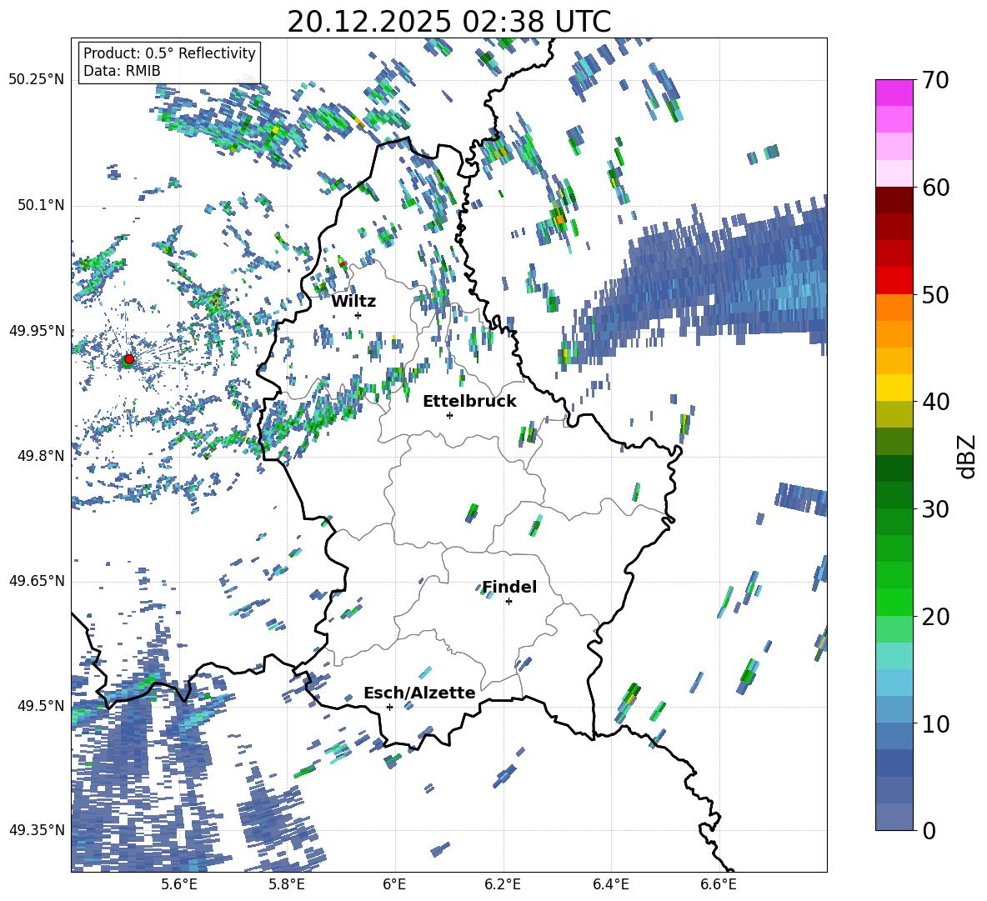Click the bright red colorbar segment near 50
The width and height of the screenshot is (987, 901).
click(x=894, y=280)
